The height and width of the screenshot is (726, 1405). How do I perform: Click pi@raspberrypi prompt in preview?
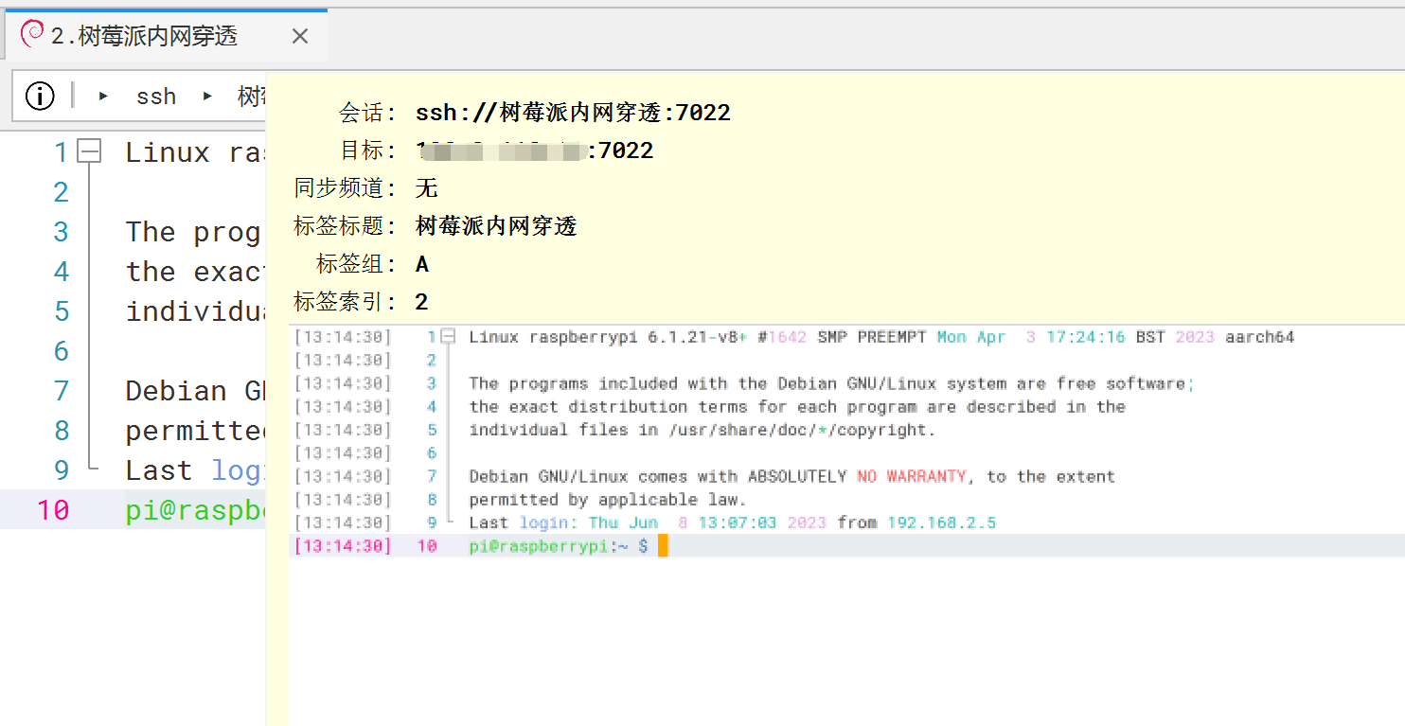[x=538, y=546]
